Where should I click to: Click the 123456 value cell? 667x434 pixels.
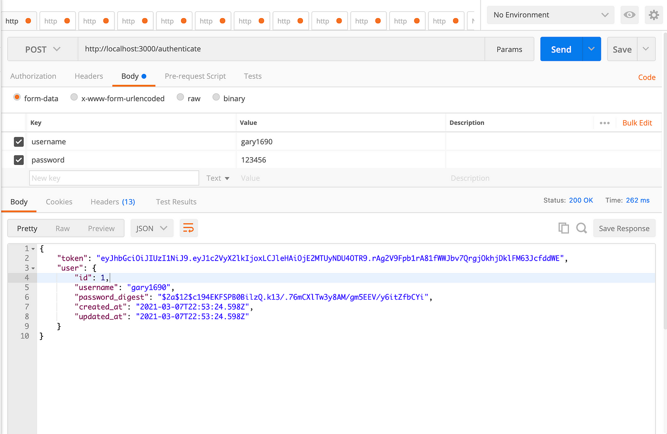coord(341,160)
